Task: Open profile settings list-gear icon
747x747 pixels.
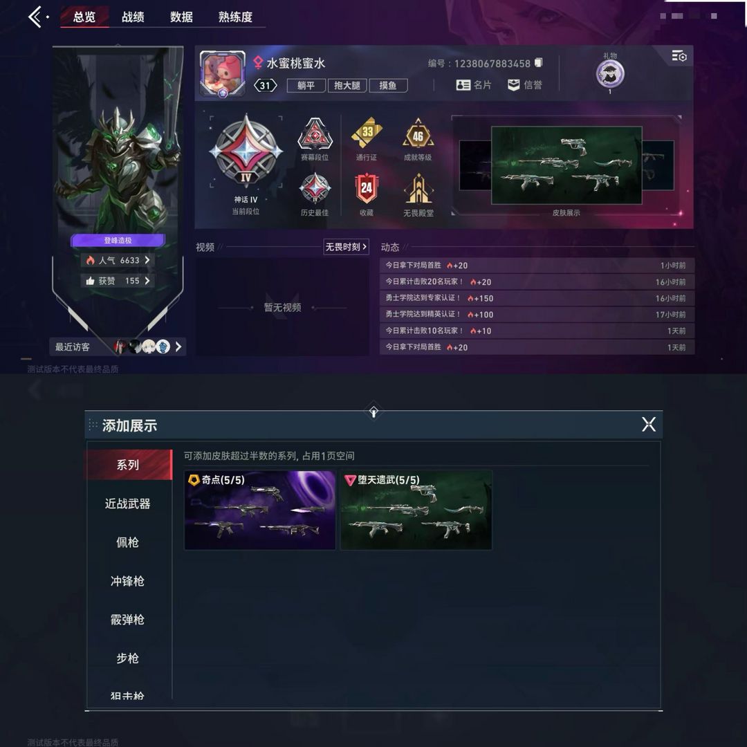Action: [x=679, y=56]
